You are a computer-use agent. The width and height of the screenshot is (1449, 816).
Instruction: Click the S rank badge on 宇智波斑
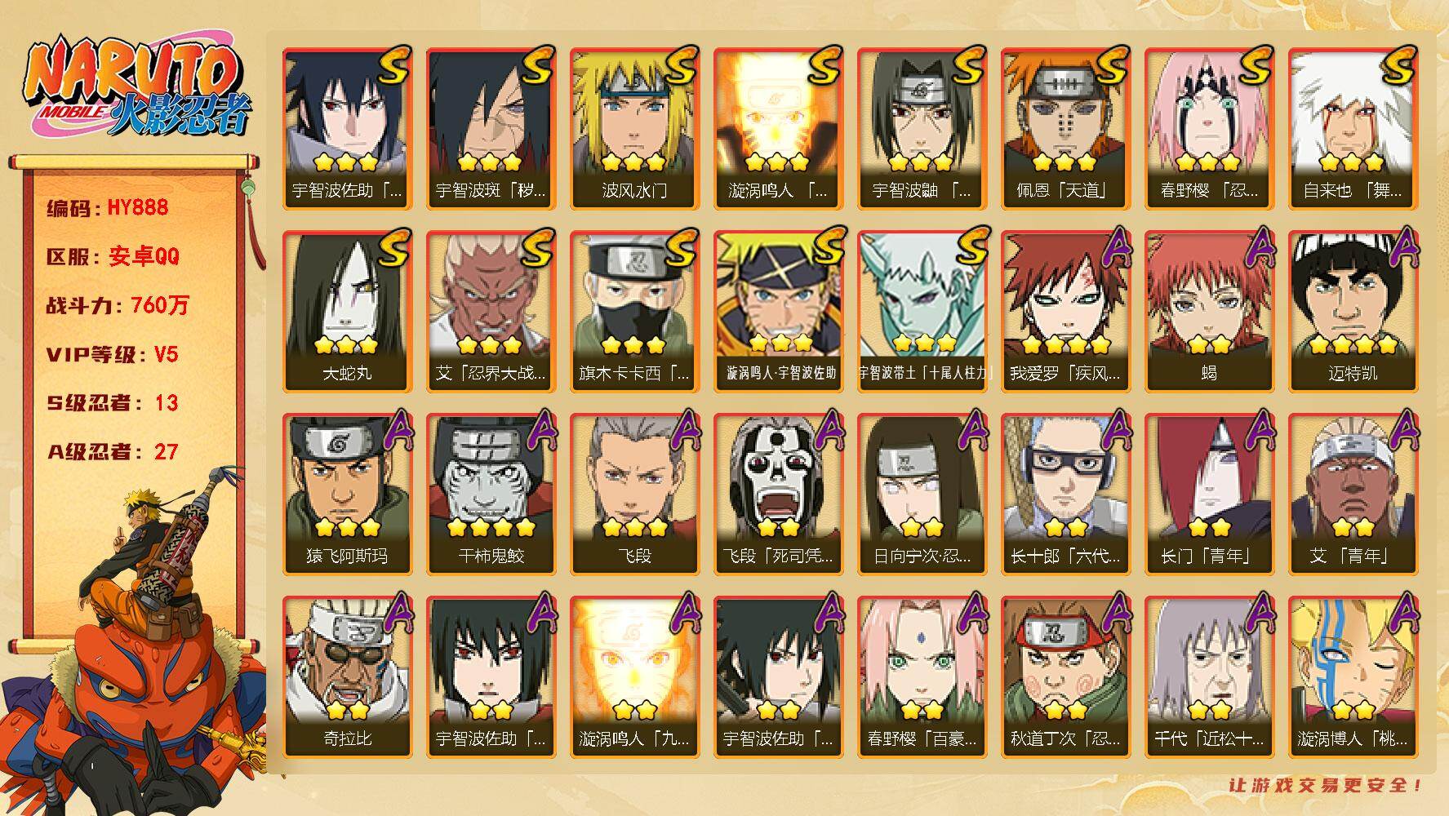tap(536, 66)
